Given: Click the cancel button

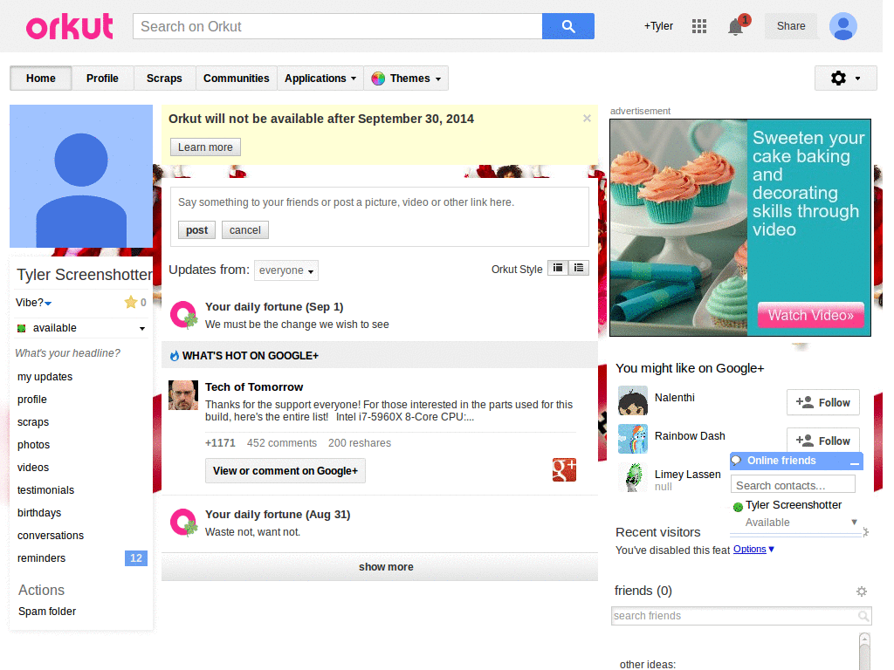Looking at the screenshot, I should [x=245, y=230].
